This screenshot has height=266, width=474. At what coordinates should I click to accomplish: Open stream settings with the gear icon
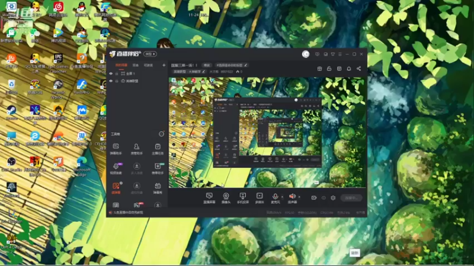point(333,198)
